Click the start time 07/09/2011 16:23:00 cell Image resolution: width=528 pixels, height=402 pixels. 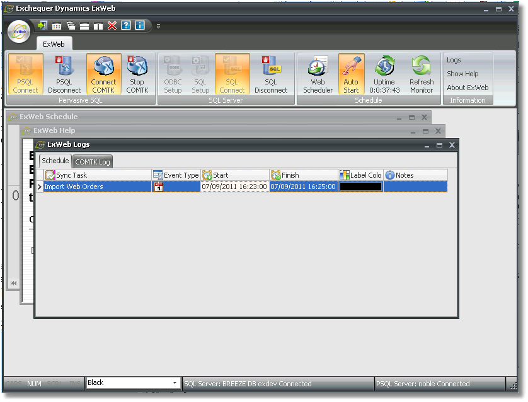pos(235,187)
